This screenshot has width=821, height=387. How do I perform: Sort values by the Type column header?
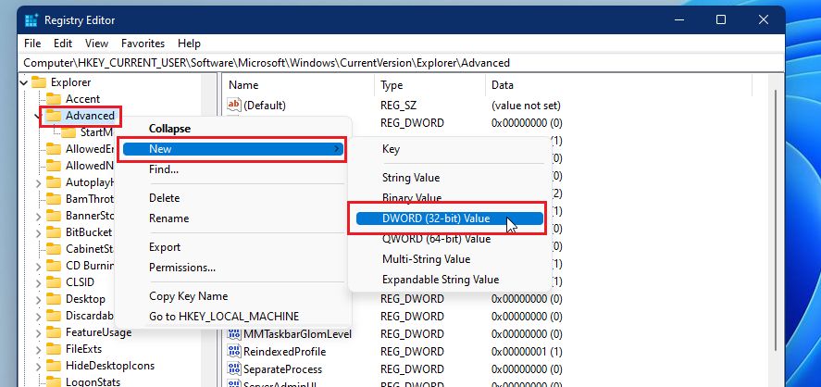(x=429, y=85)
